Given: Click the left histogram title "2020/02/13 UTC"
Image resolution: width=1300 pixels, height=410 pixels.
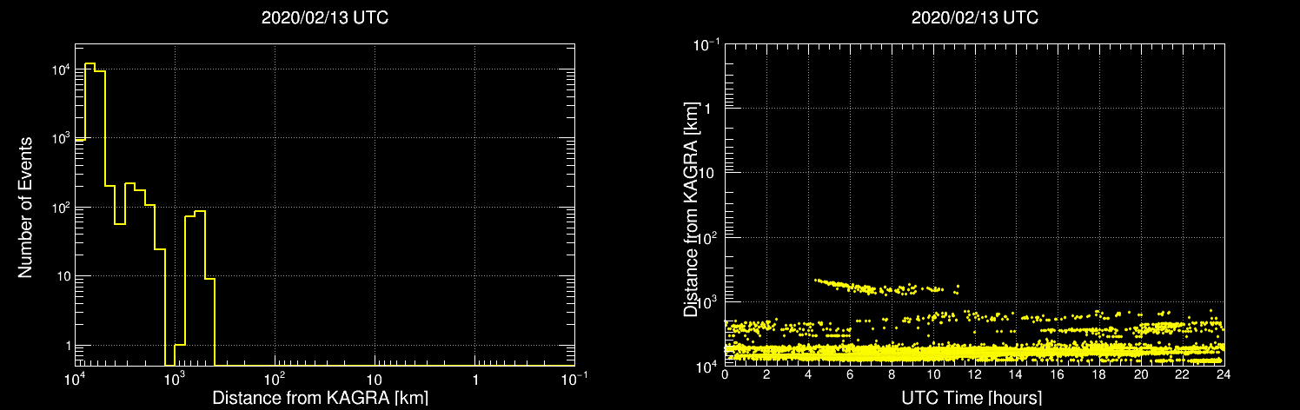Looking at the screenshot, I should coord(325,17).
